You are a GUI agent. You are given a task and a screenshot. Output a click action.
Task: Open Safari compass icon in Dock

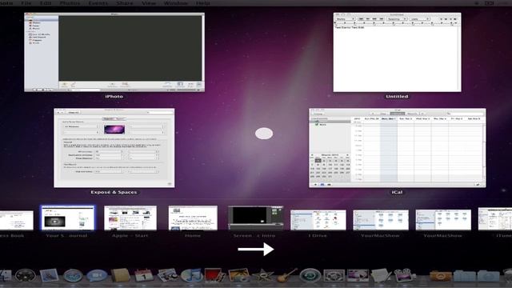[73, 276]
